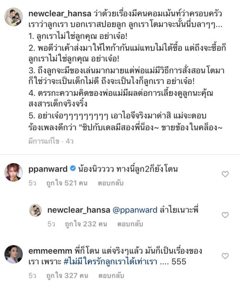
Task: Tap heart icon on emmeemm's comment
Action: click(225, 256)
